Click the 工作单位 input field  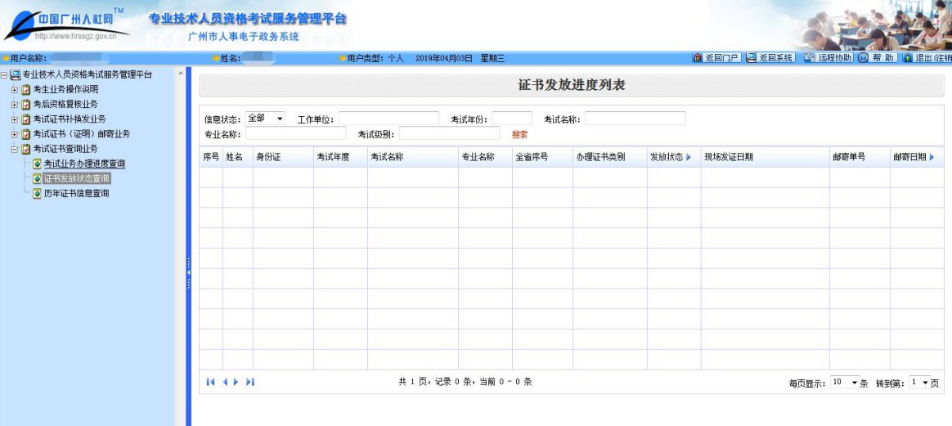pos(388,119)
